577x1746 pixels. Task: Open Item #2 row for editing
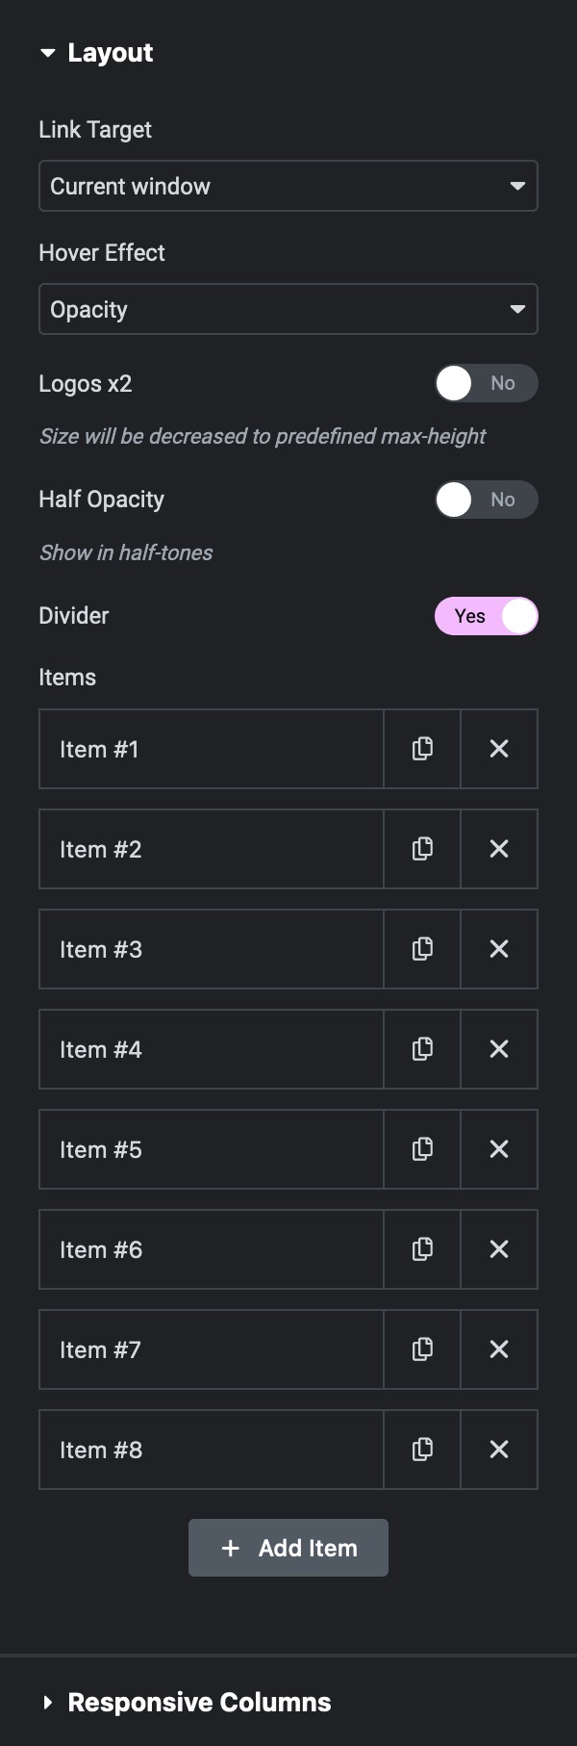pyautogui.click(x=212, y=849)
